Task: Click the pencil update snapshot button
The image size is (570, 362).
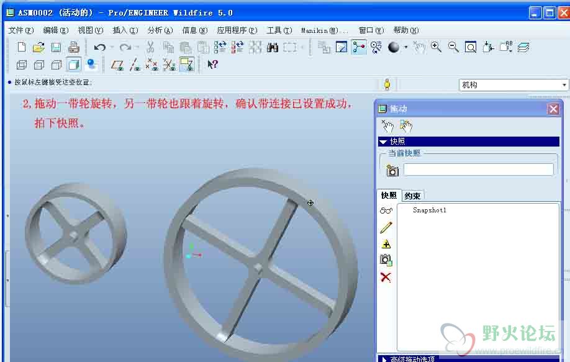Action: (386, 227)
